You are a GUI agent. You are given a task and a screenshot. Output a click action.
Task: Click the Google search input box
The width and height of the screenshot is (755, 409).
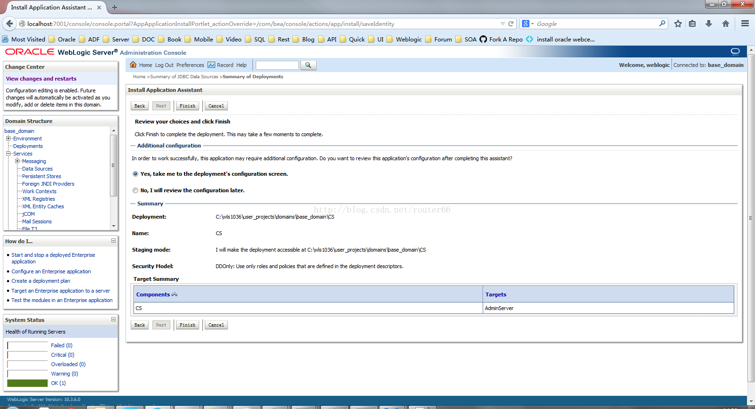tap(596, 24)
